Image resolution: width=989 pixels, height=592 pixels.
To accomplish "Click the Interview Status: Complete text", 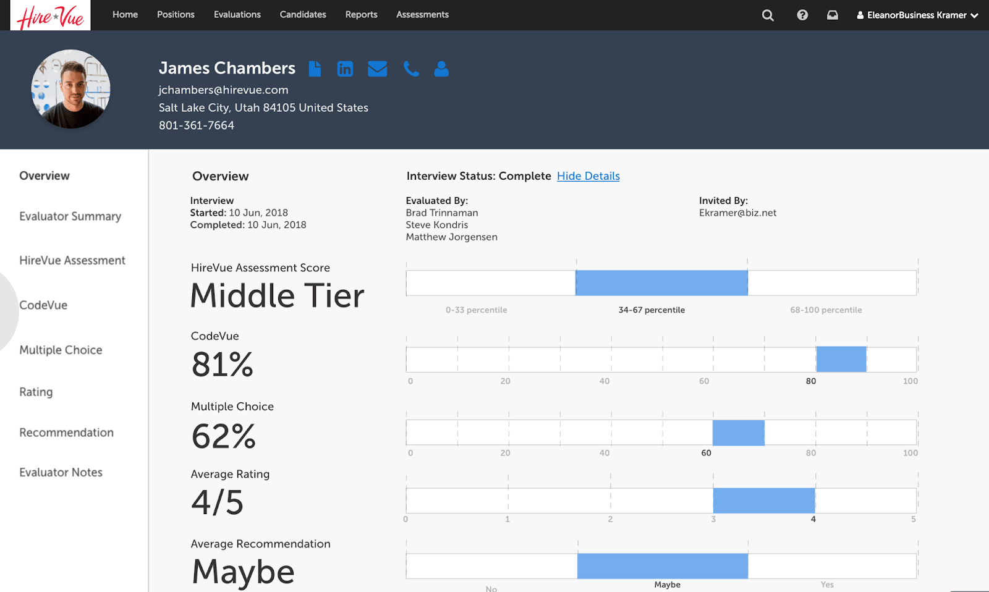I will click(478, 176).
